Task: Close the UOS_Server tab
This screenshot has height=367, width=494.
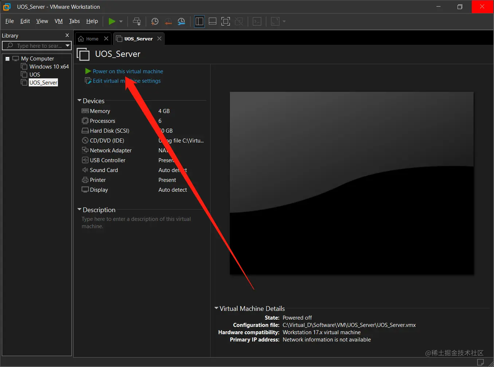Action: point(159,38)
